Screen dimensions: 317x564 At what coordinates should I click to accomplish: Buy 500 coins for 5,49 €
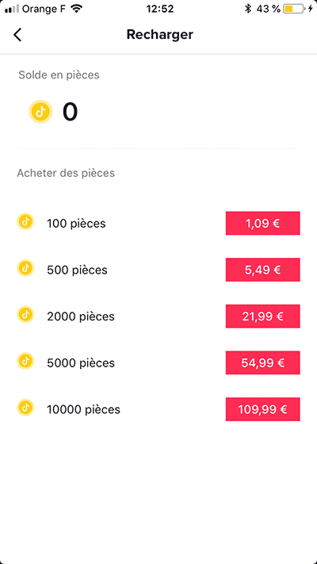(x=263, y=270)
